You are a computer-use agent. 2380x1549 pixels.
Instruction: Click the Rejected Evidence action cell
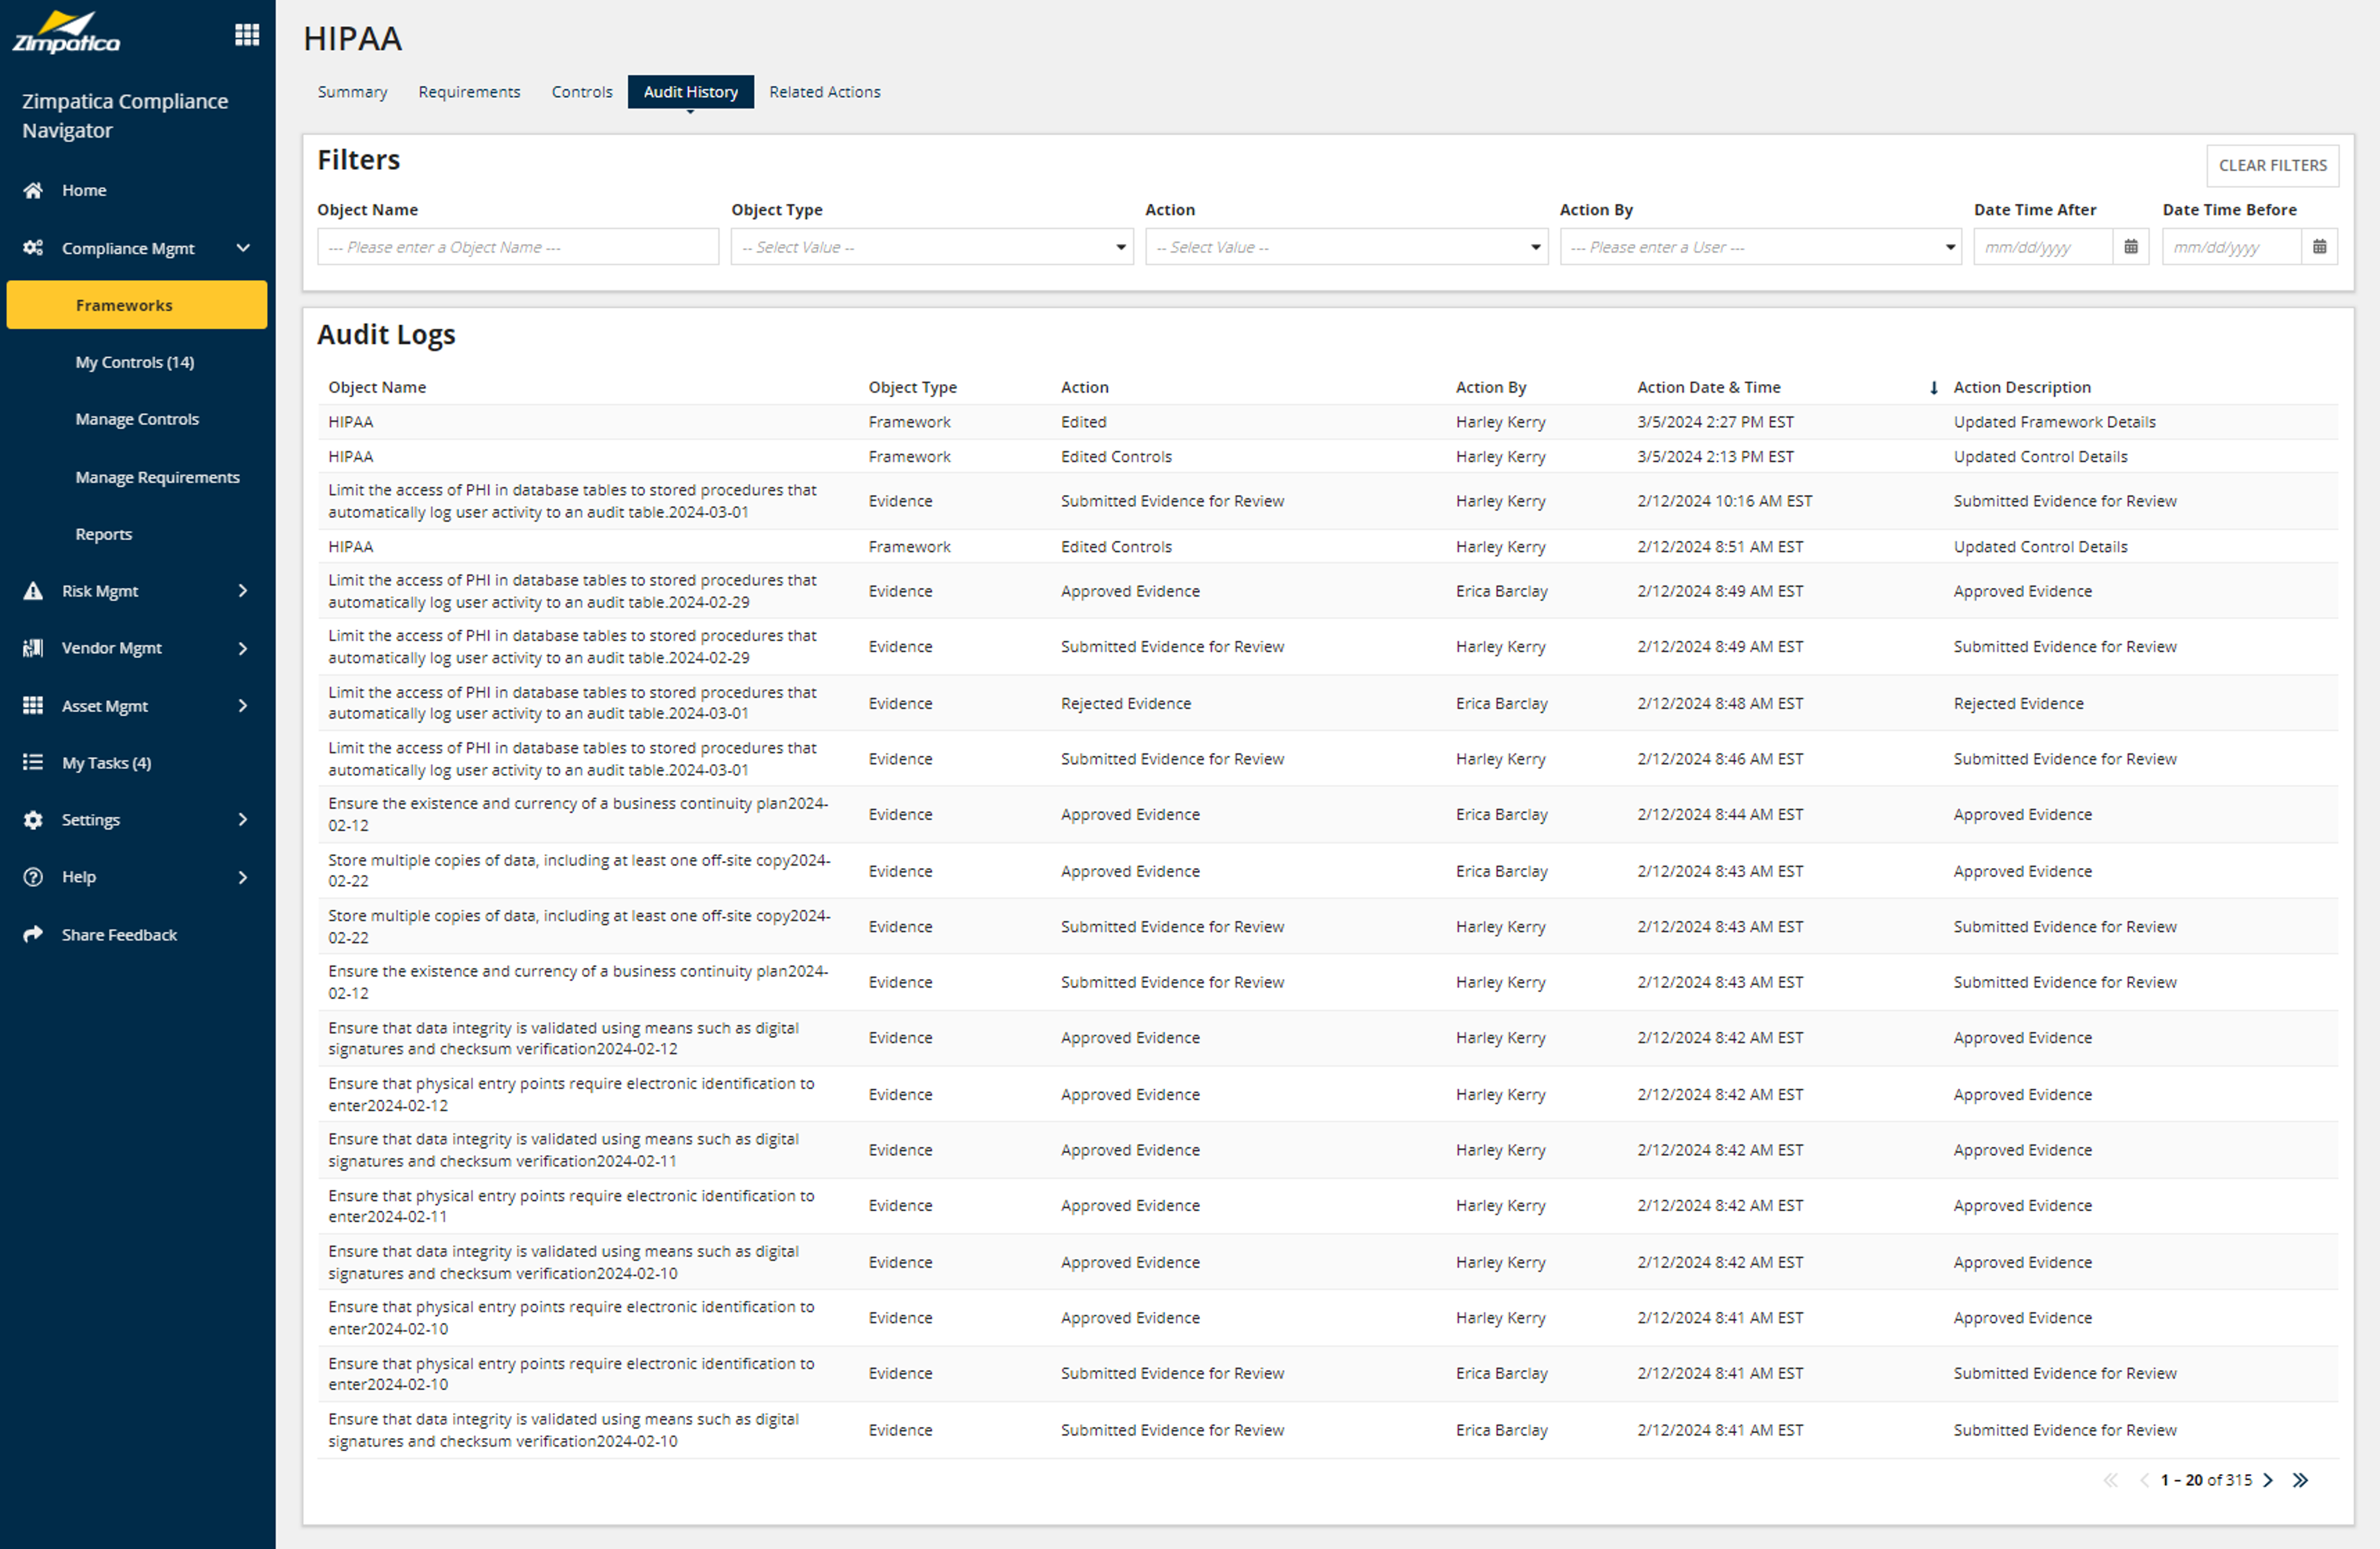coord(1126,704)
